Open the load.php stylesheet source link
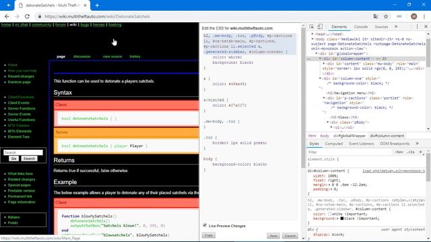431x242 pixels. point(393,171)
